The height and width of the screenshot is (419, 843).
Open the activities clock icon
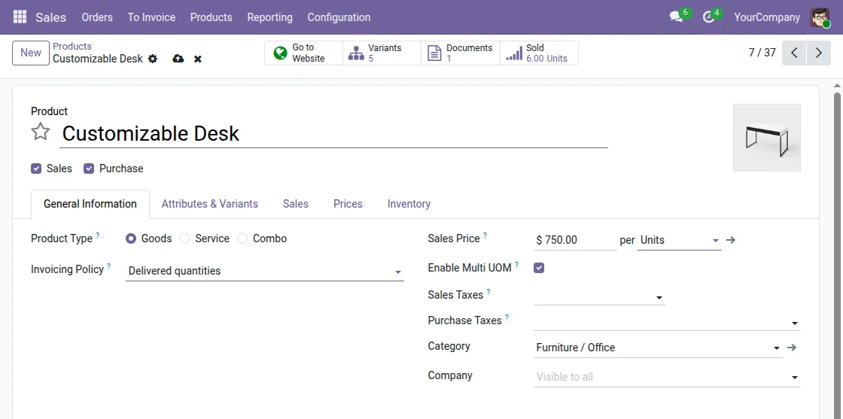point(708,17)
